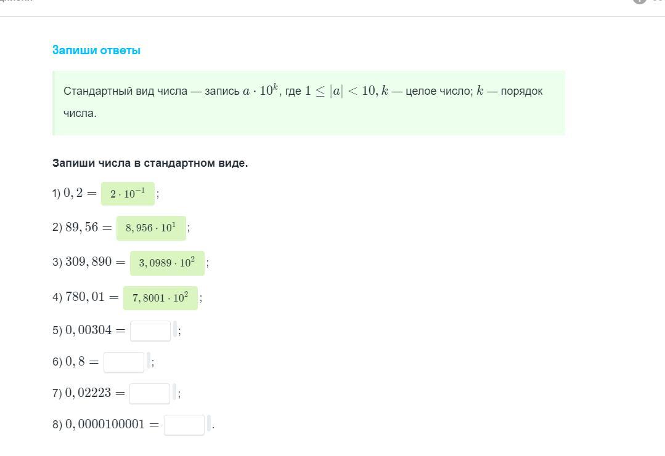The height and width of the screenshot is (456, 665).
Task: Click the expression label "2) 89,56 ="
Action: tap(82, 227)
